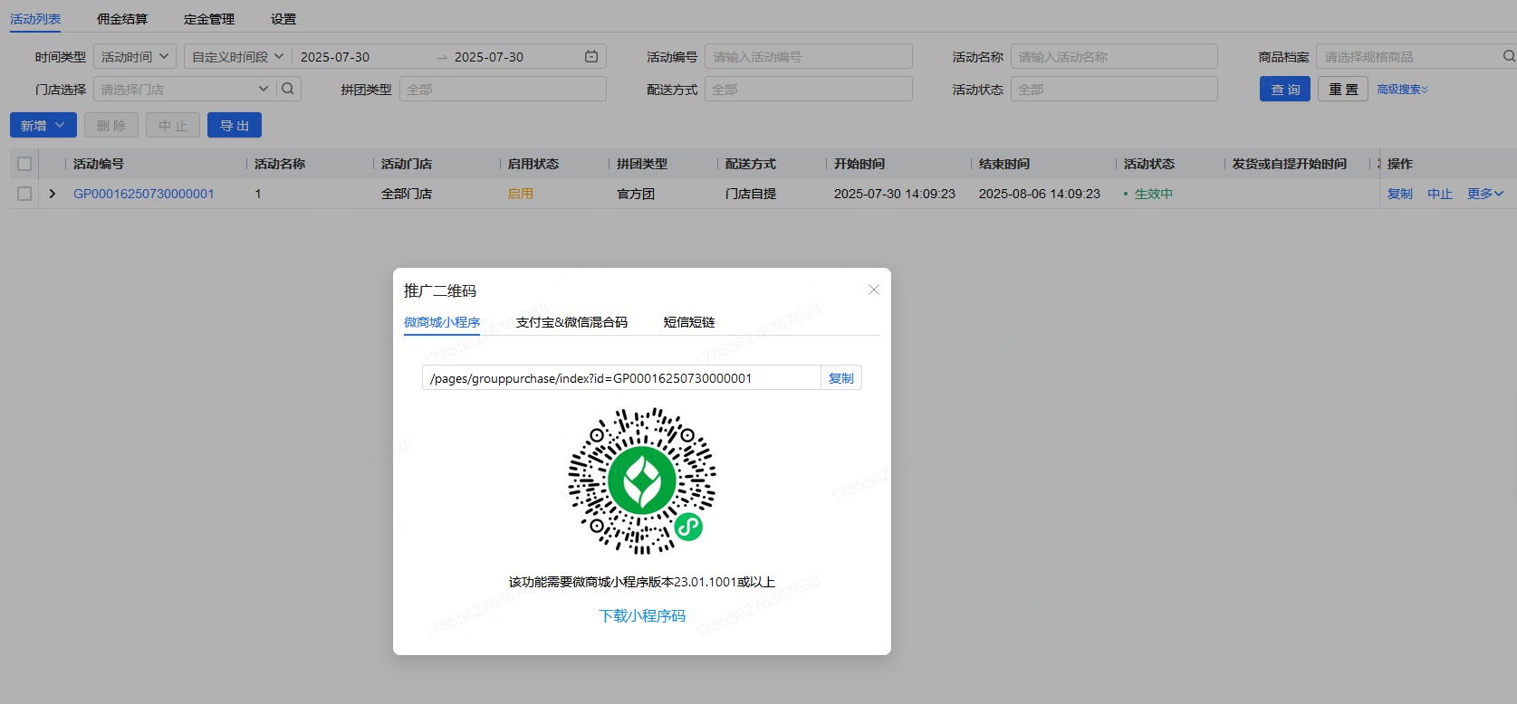Click the 配送方式 column header
Screen dimensions: 1517x704
pos(751,164)
